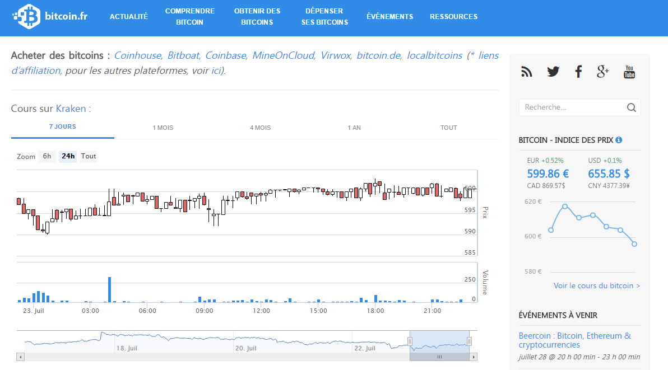Open the YouTube channel icon
The height and width of the screenshot is (370, 668).
pyautogui.click(x=629, y=72)
